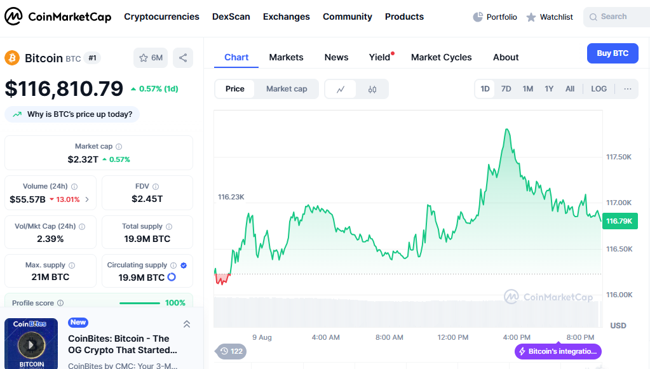Set chart range to 1D
The image size is (650, 369).
click(485, 89)
